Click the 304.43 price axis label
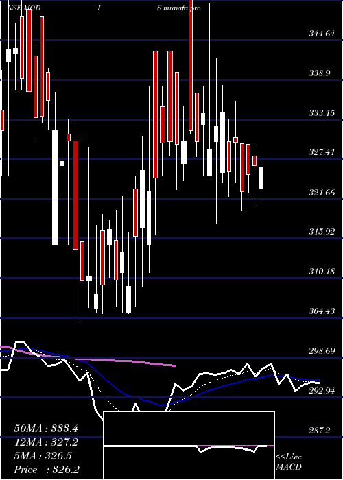The width and height of the screenshot is (343, 480). pos(322,311)
